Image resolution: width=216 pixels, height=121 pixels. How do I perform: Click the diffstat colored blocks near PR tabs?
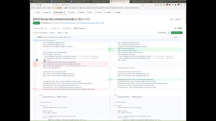point(181,28)
